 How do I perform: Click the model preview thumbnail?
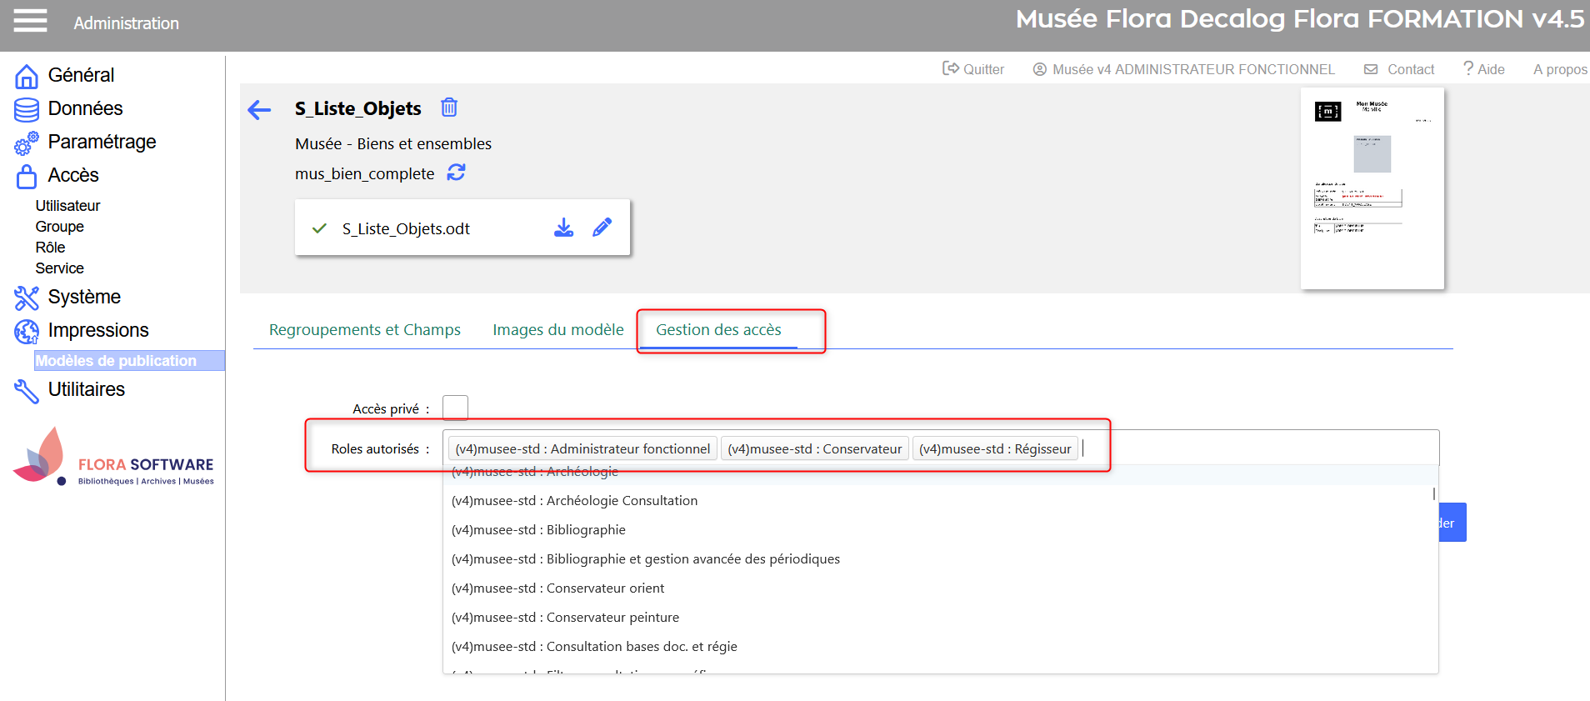1372,188
